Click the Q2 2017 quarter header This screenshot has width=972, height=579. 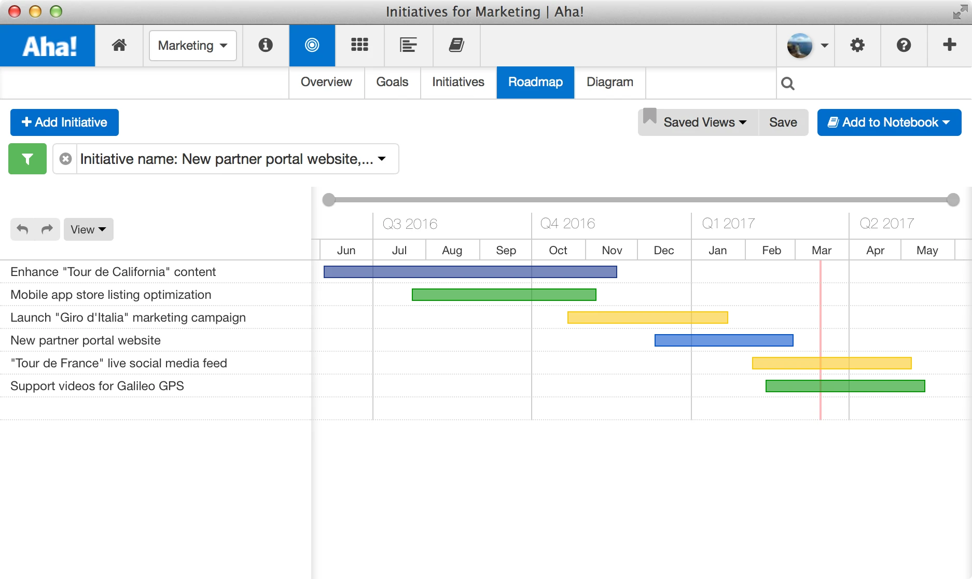[887, 224]
